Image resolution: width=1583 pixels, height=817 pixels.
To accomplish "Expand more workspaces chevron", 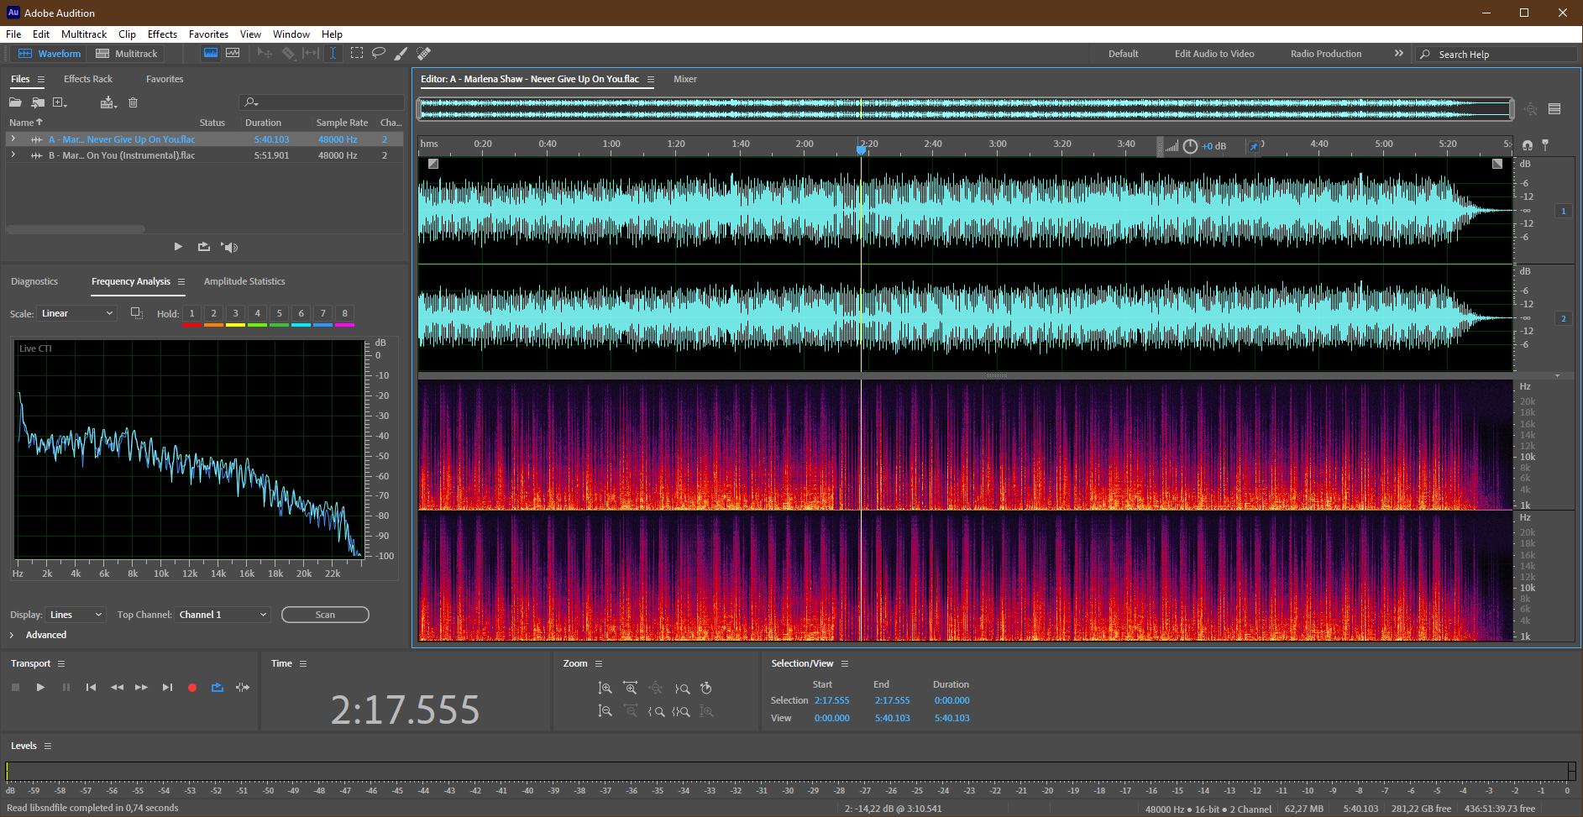I will click(1398, 53).
